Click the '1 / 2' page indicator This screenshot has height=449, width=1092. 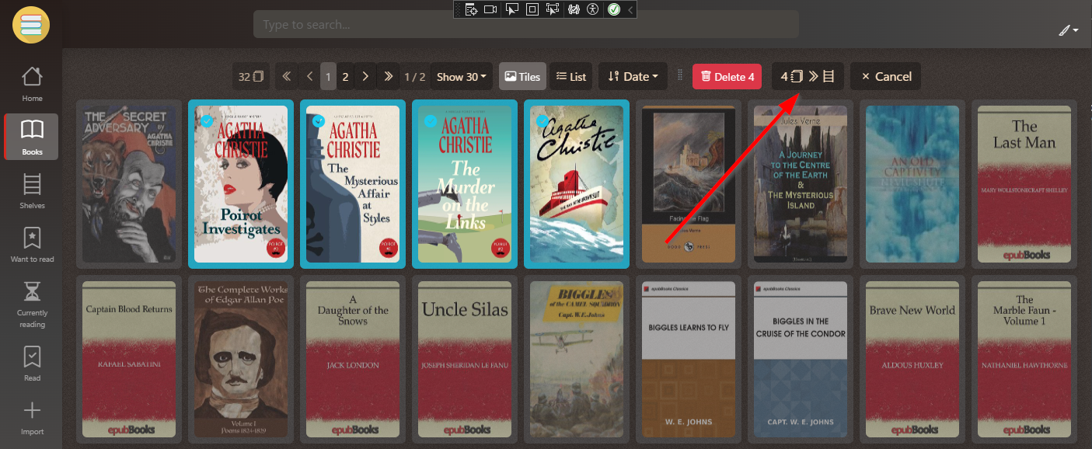414,76
